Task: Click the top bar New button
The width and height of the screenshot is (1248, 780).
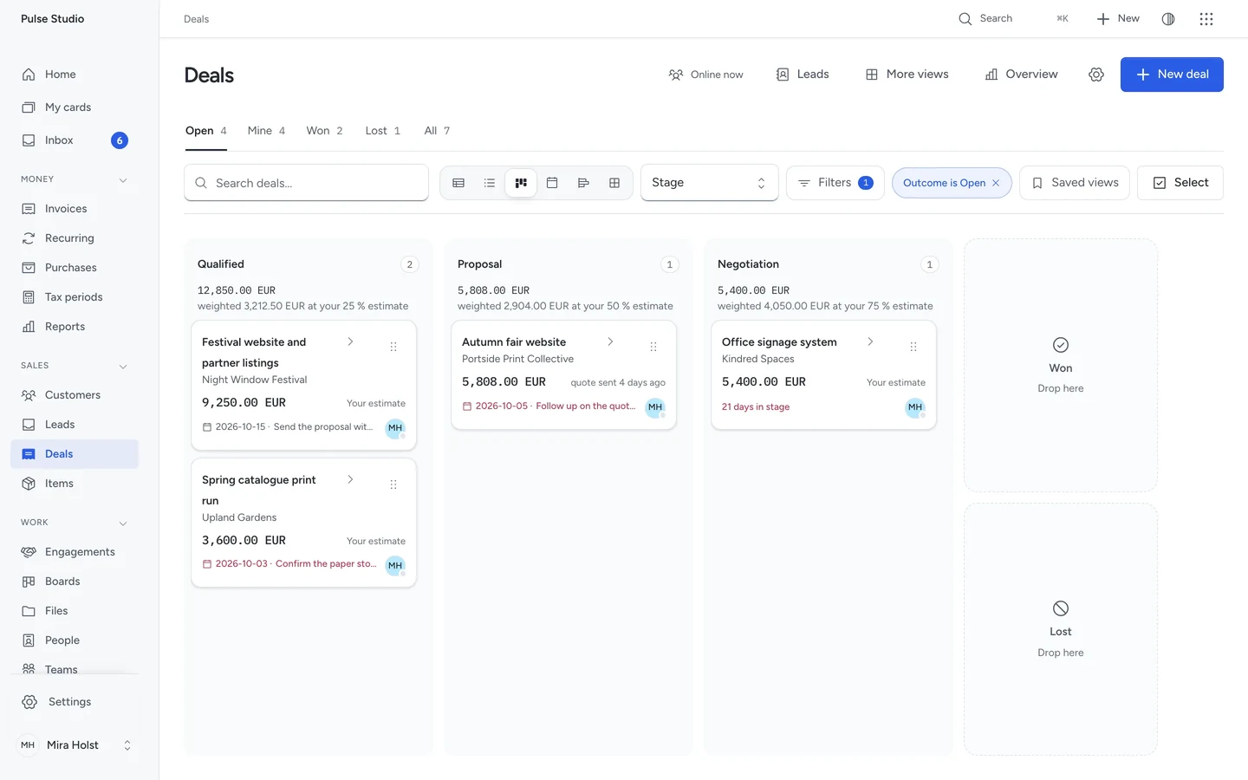Action: pyautogui.click(x=1118, y=19)
